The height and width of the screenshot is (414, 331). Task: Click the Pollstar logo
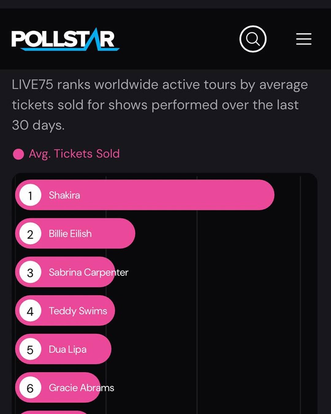(x=65, y=39)
